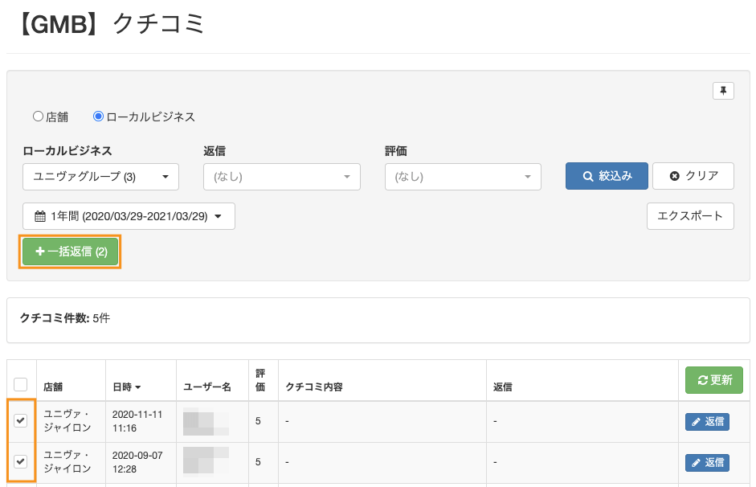Sort by the 日時 column header

tap(127, 387)
